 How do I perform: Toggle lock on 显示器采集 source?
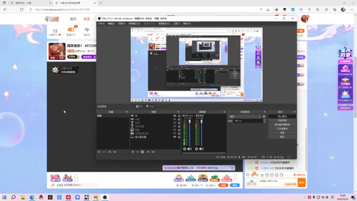pos(179,137)
